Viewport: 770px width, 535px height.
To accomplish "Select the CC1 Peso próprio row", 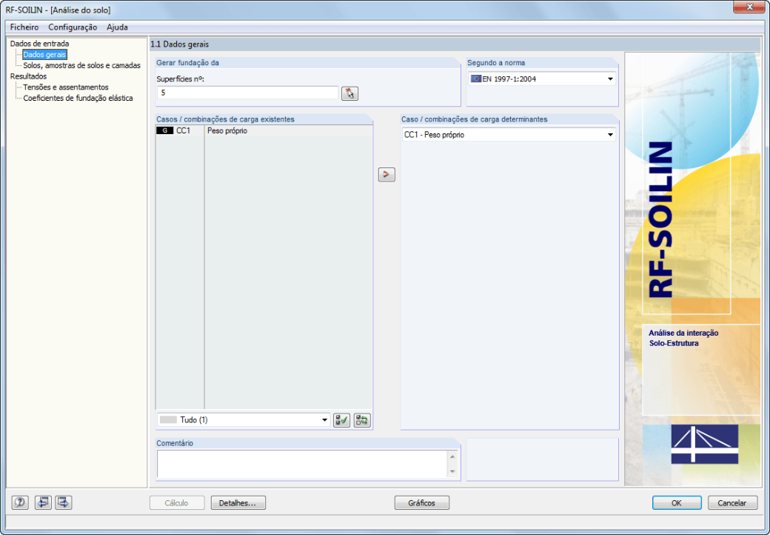I will [264, 130].
